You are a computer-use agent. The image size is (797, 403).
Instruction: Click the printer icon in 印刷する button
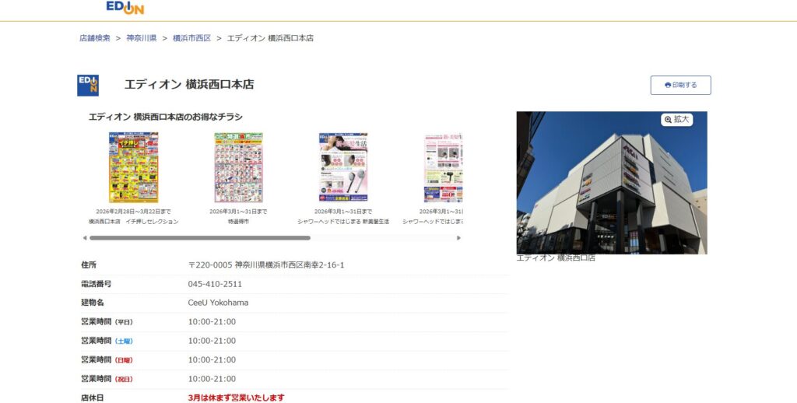coord(668,86)
